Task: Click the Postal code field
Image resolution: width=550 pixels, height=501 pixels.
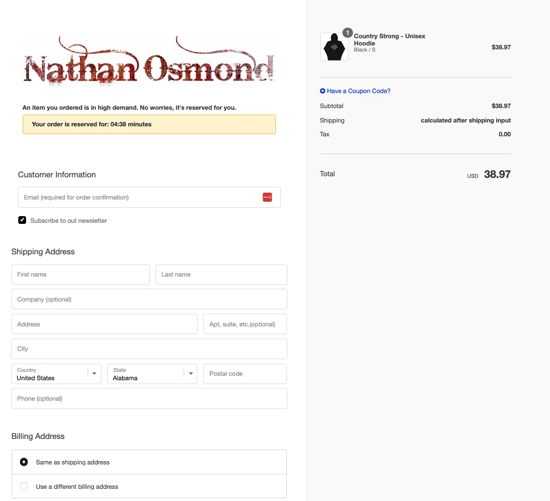Action: click(x=245, y=374)
